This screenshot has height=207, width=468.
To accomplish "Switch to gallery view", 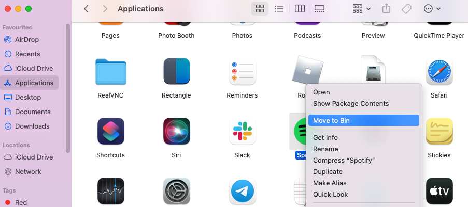I will [x=319, y=9].
